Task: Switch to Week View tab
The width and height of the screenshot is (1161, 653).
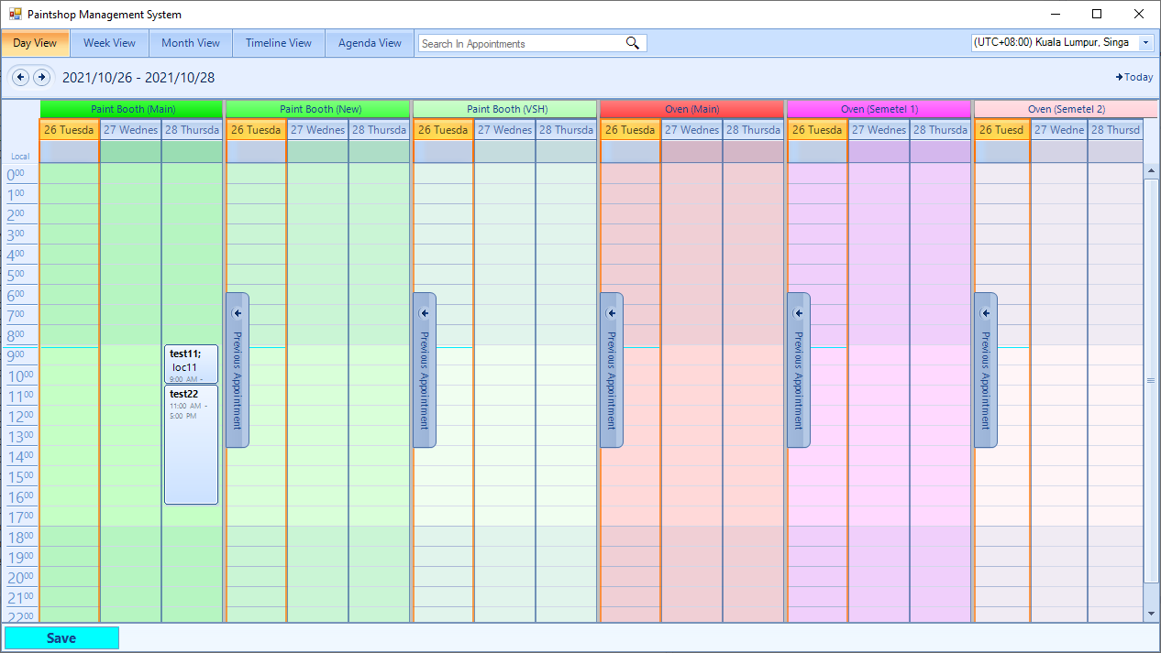Action: [109, 43]
